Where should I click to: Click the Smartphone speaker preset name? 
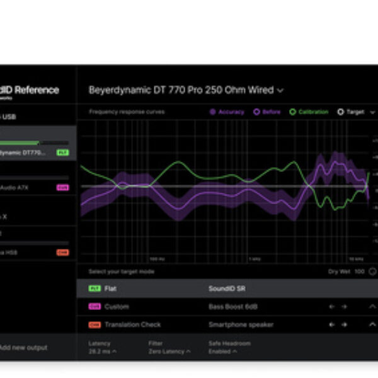point(241,324)
